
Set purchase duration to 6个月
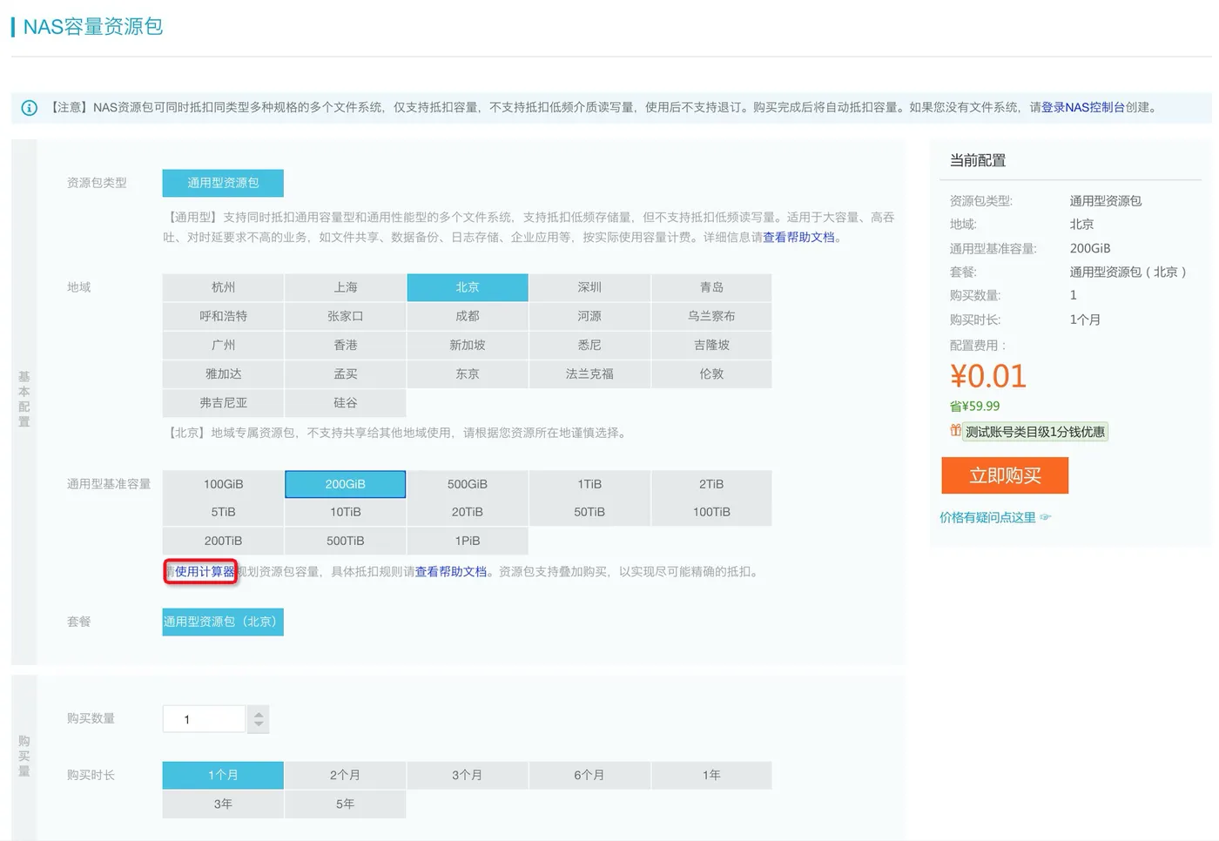[589, 775]
